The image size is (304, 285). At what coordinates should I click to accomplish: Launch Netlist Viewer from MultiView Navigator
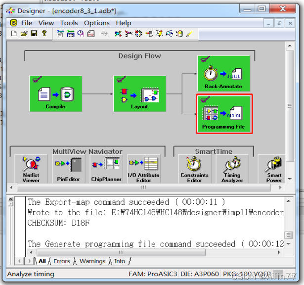31,169
